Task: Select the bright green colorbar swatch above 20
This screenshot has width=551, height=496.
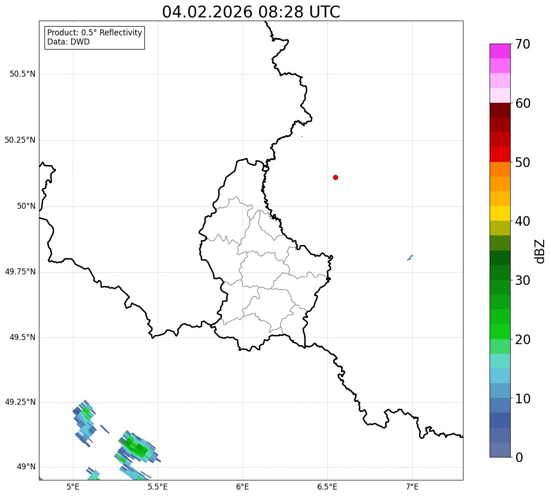Action: click(500, 331)
